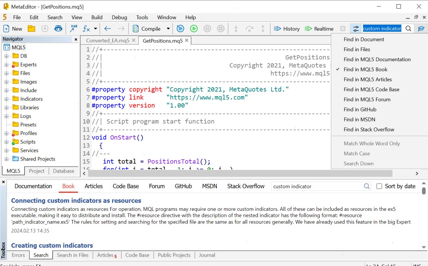Click the fx function icon
Image resolution: width=428 pixels, height=266 pixels.
click(x=86, y=29)
